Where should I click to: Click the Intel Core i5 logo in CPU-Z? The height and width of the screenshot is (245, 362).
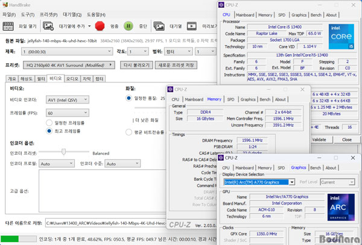pos(341,37)
